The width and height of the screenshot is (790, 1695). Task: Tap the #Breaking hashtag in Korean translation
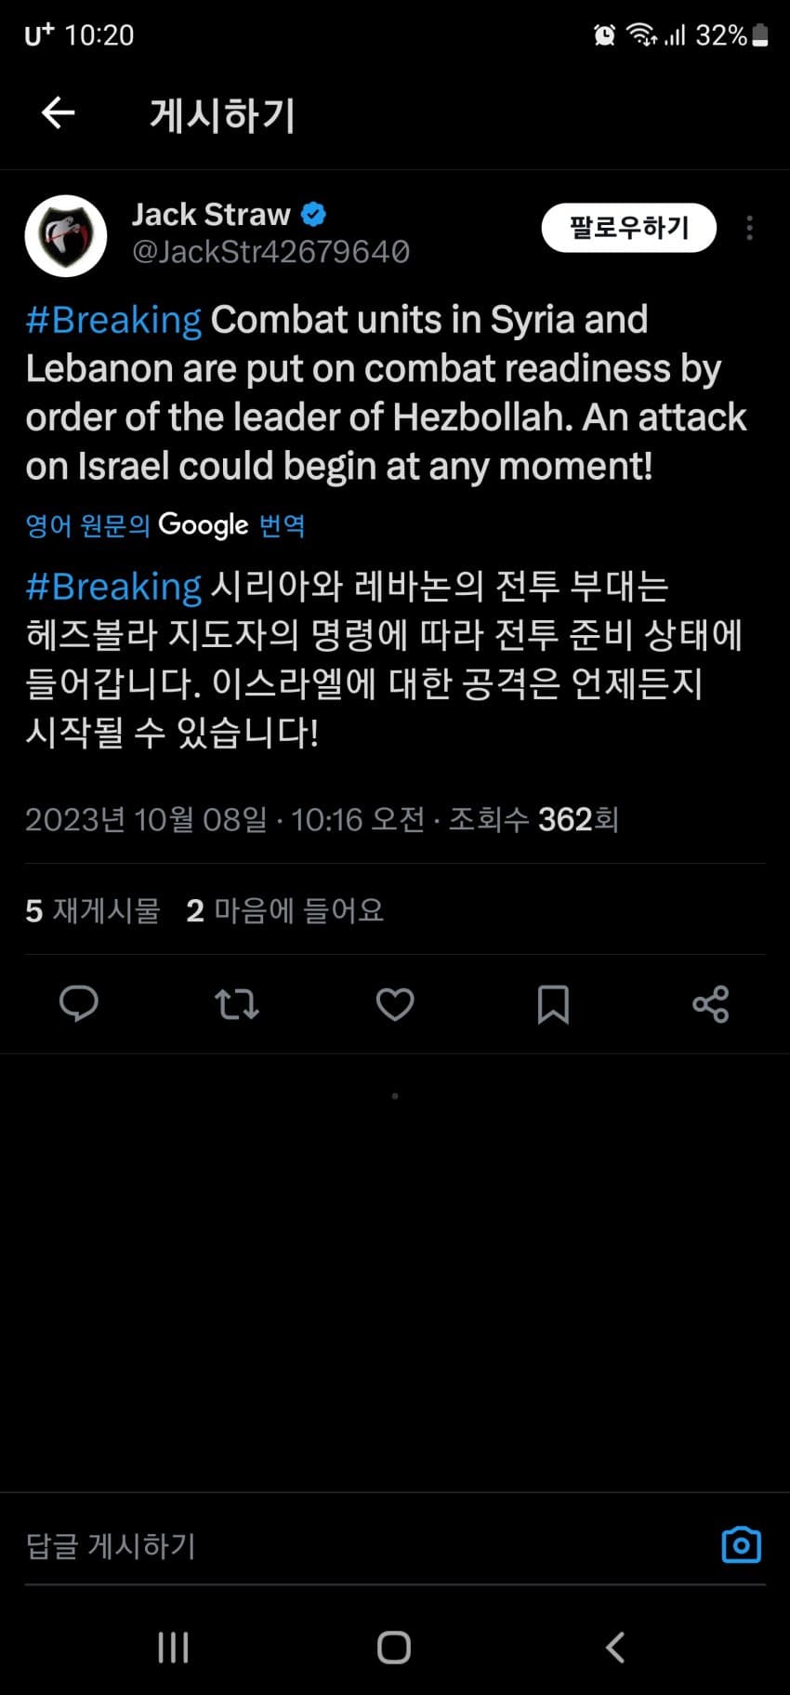pyautogui.click(x=113, y=587)
